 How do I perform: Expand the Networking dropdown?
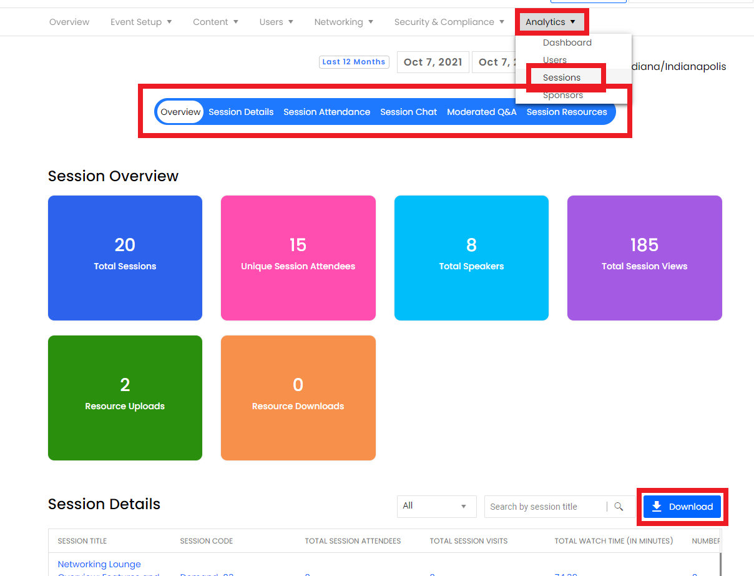[x=343, y=21]
